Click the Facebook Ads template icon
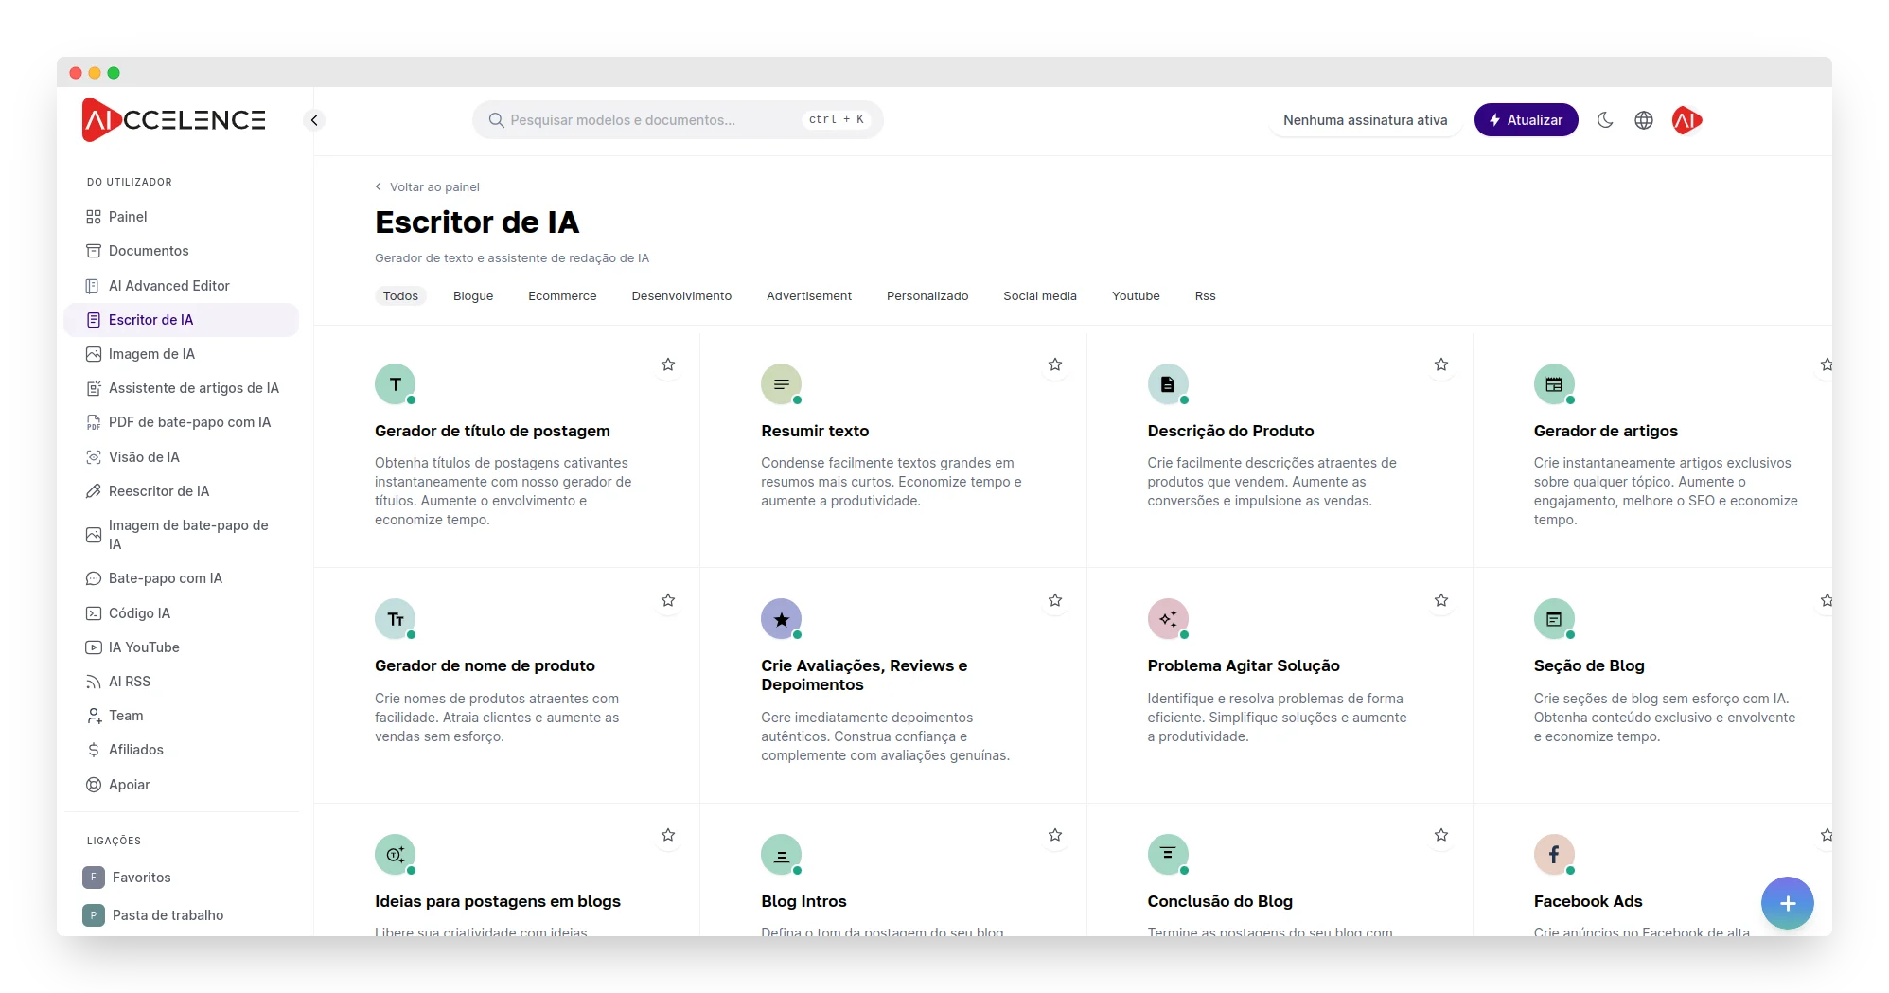Viewport: 1889px width, 993px height. pyautogui.click(x=1553, y=855)
